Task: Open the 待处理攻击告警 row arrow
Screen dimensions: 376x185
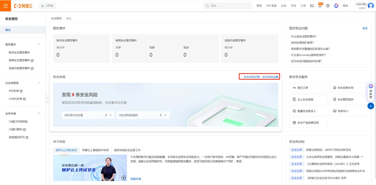Action: (x=110, y=115)
